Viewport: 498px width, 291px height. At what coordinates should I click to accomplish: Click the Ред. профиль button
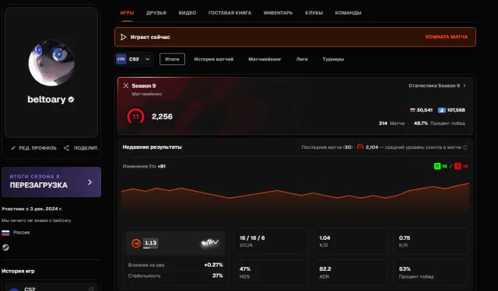tap(33, 148)
